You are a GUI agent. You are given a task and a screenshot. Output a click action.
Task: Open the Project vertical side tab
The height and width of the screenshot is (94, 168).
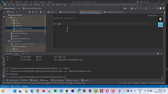pyautogui.click(x=4, y=14)
